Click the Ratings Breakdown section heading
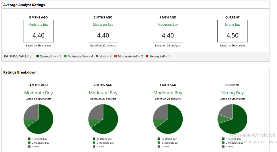The image size is (277, 152). point(20,72)
